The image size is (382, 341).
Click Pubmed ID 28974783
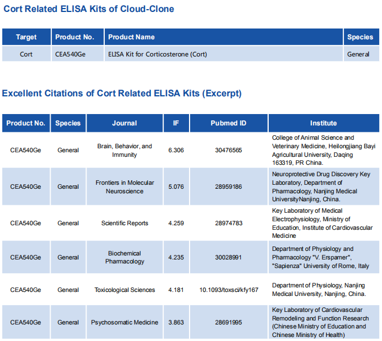click(228, 224)
